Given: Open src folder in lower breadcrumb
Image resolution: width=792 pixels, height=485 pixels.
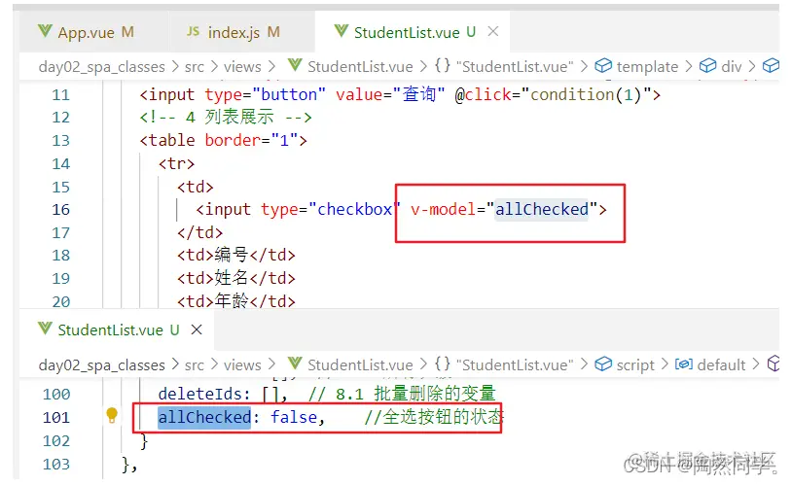Looking at the screenshot, I should tap(195, 364).
